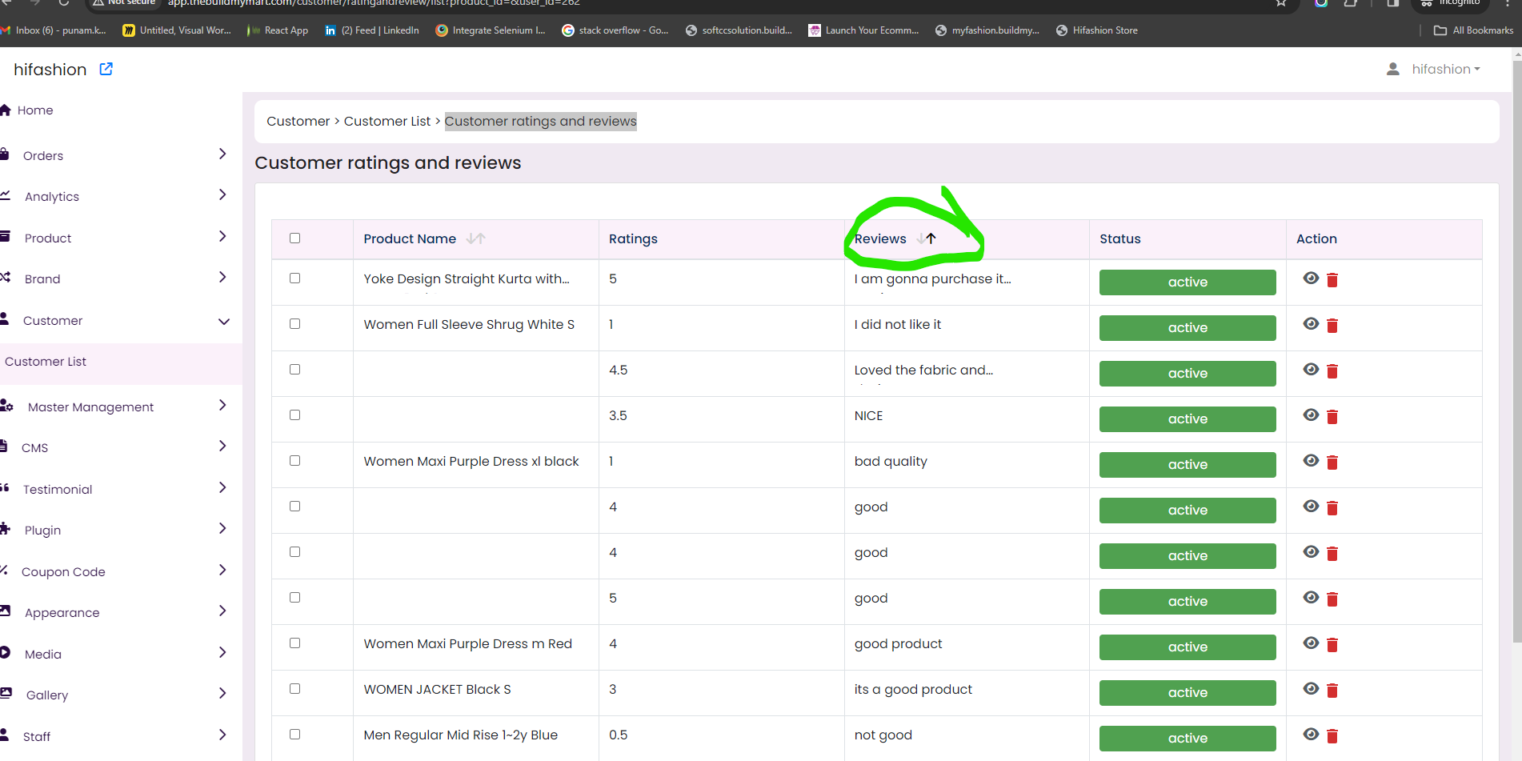Check the Men Regular Mid Rise row
Viewport: 1522px width, 761px height.
coord(294,734)
